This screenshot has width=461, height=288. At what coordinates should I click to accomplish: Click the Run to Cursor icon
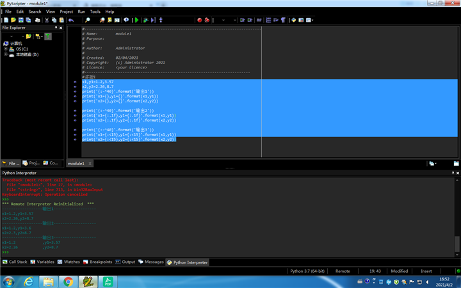[153, 20]
